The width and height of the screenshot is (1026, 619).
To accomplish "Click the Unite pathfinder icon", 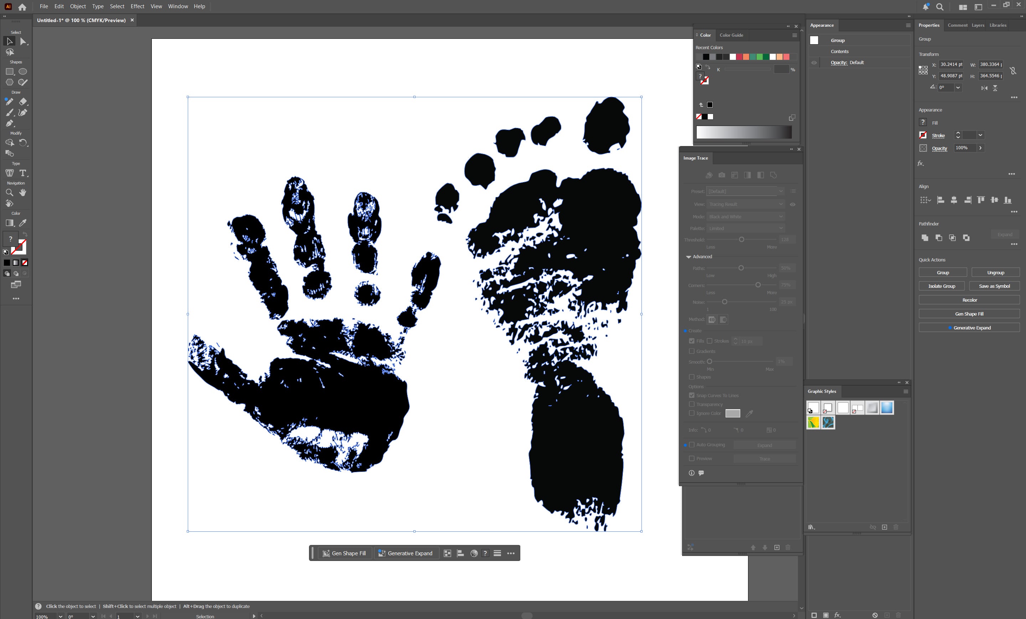I will click(x=925, y=238).
